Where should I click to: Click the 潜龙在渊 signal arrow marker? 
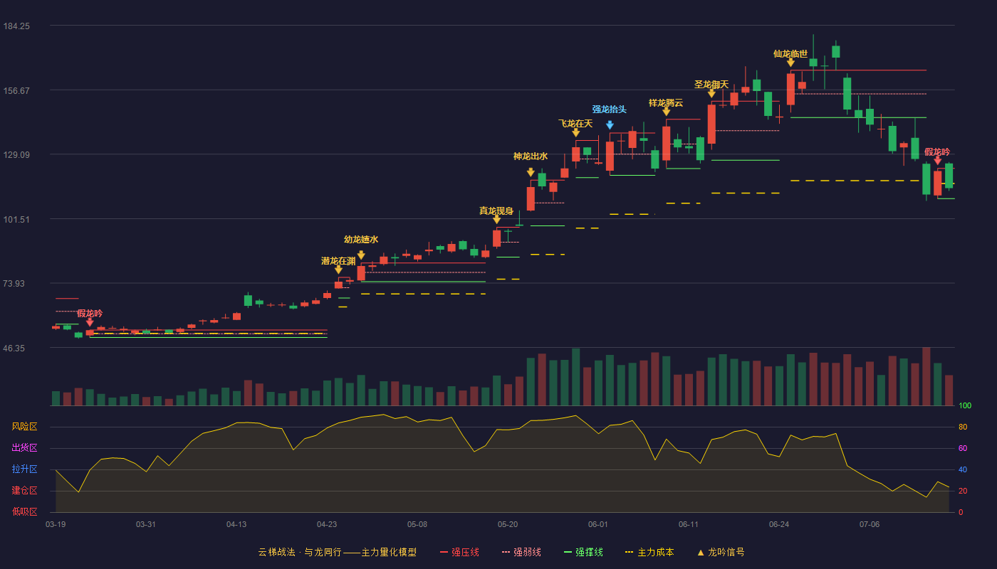click(338, 270)
